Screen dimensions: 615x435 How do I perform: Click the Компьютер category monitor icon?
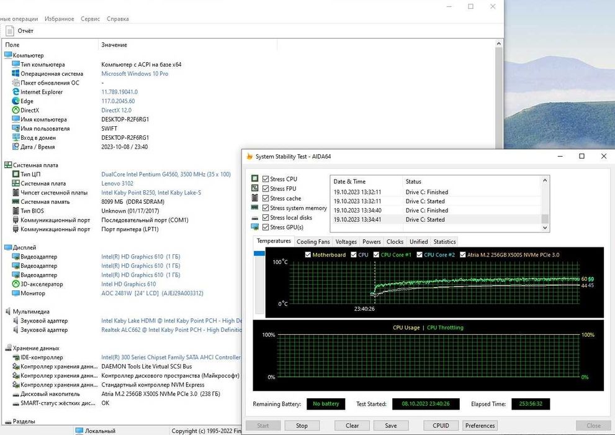(8, 55)
